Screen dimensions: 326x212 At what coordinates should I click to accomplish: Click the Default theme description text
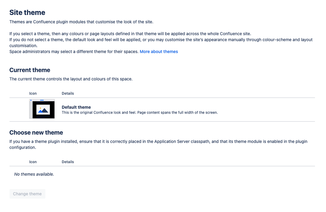(140, 113)
